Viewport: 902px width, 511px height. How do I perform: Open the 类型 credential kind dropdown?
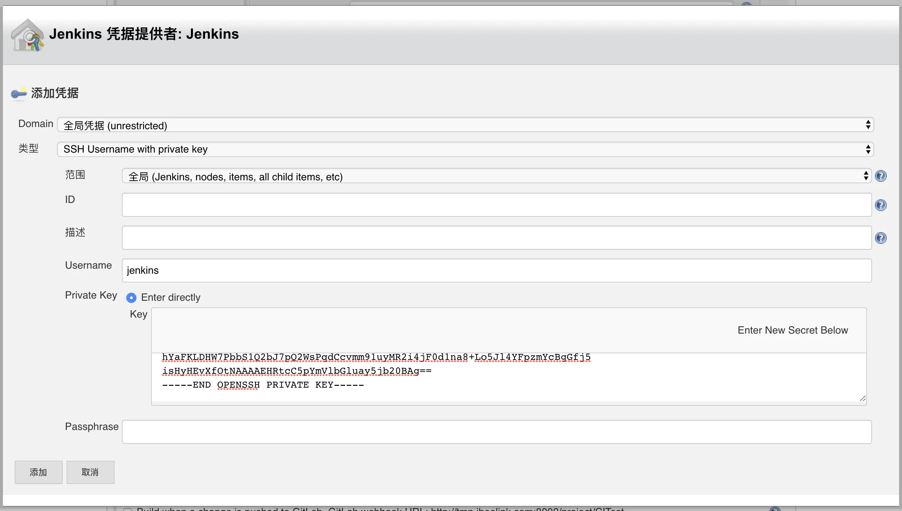point(465,149)
